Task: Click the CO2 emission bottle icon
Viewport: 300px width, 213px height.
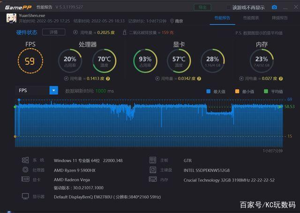Action: click(124, 32)
